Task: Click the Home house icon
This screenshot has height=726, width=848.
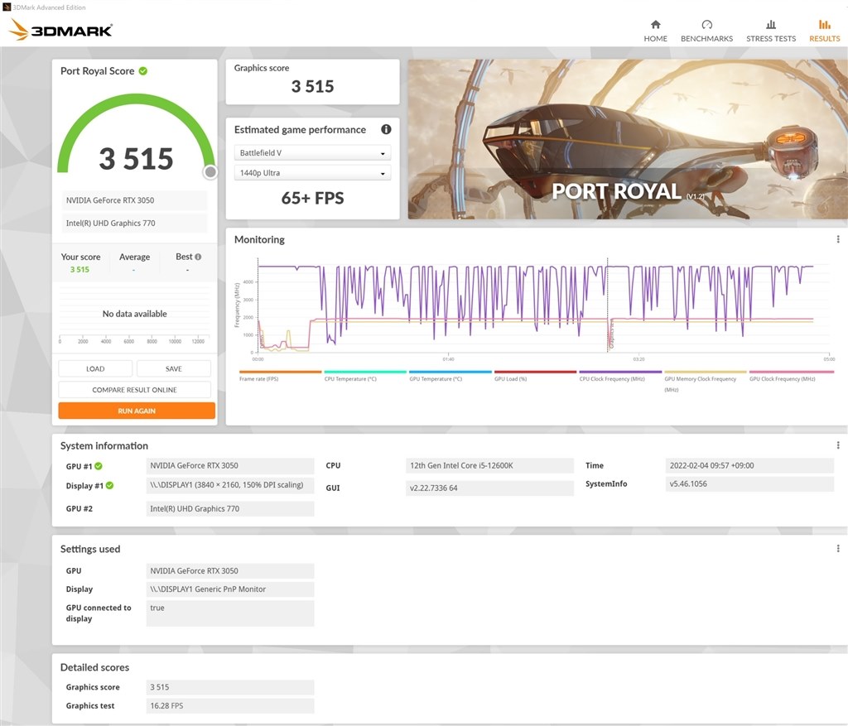Action: click(x=656, y=24)
